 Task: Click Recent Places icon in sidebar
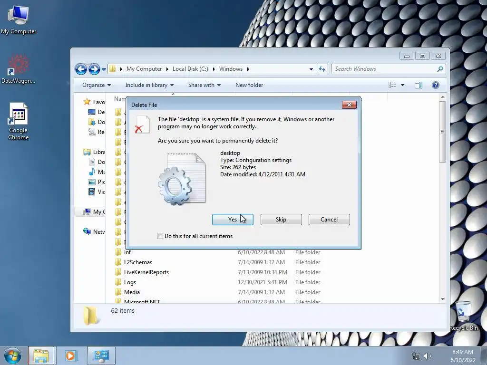(x=92, y=132)
